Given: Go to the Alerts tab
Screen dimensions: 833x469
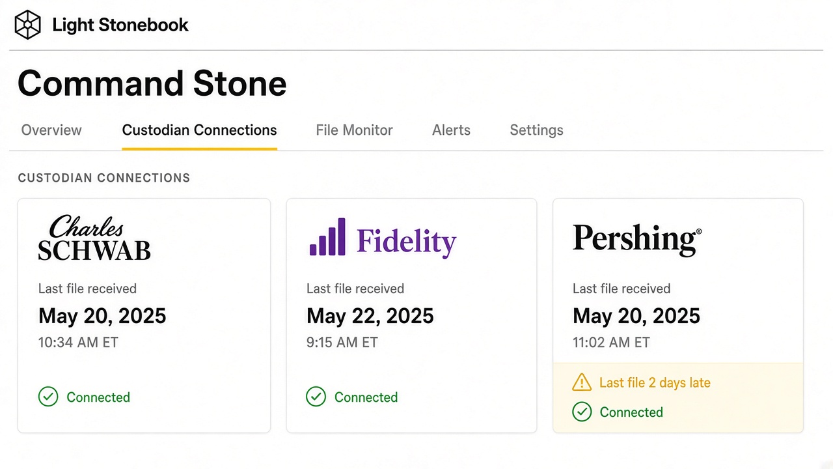Looking at the screenshot, I should tap(451, 130).
